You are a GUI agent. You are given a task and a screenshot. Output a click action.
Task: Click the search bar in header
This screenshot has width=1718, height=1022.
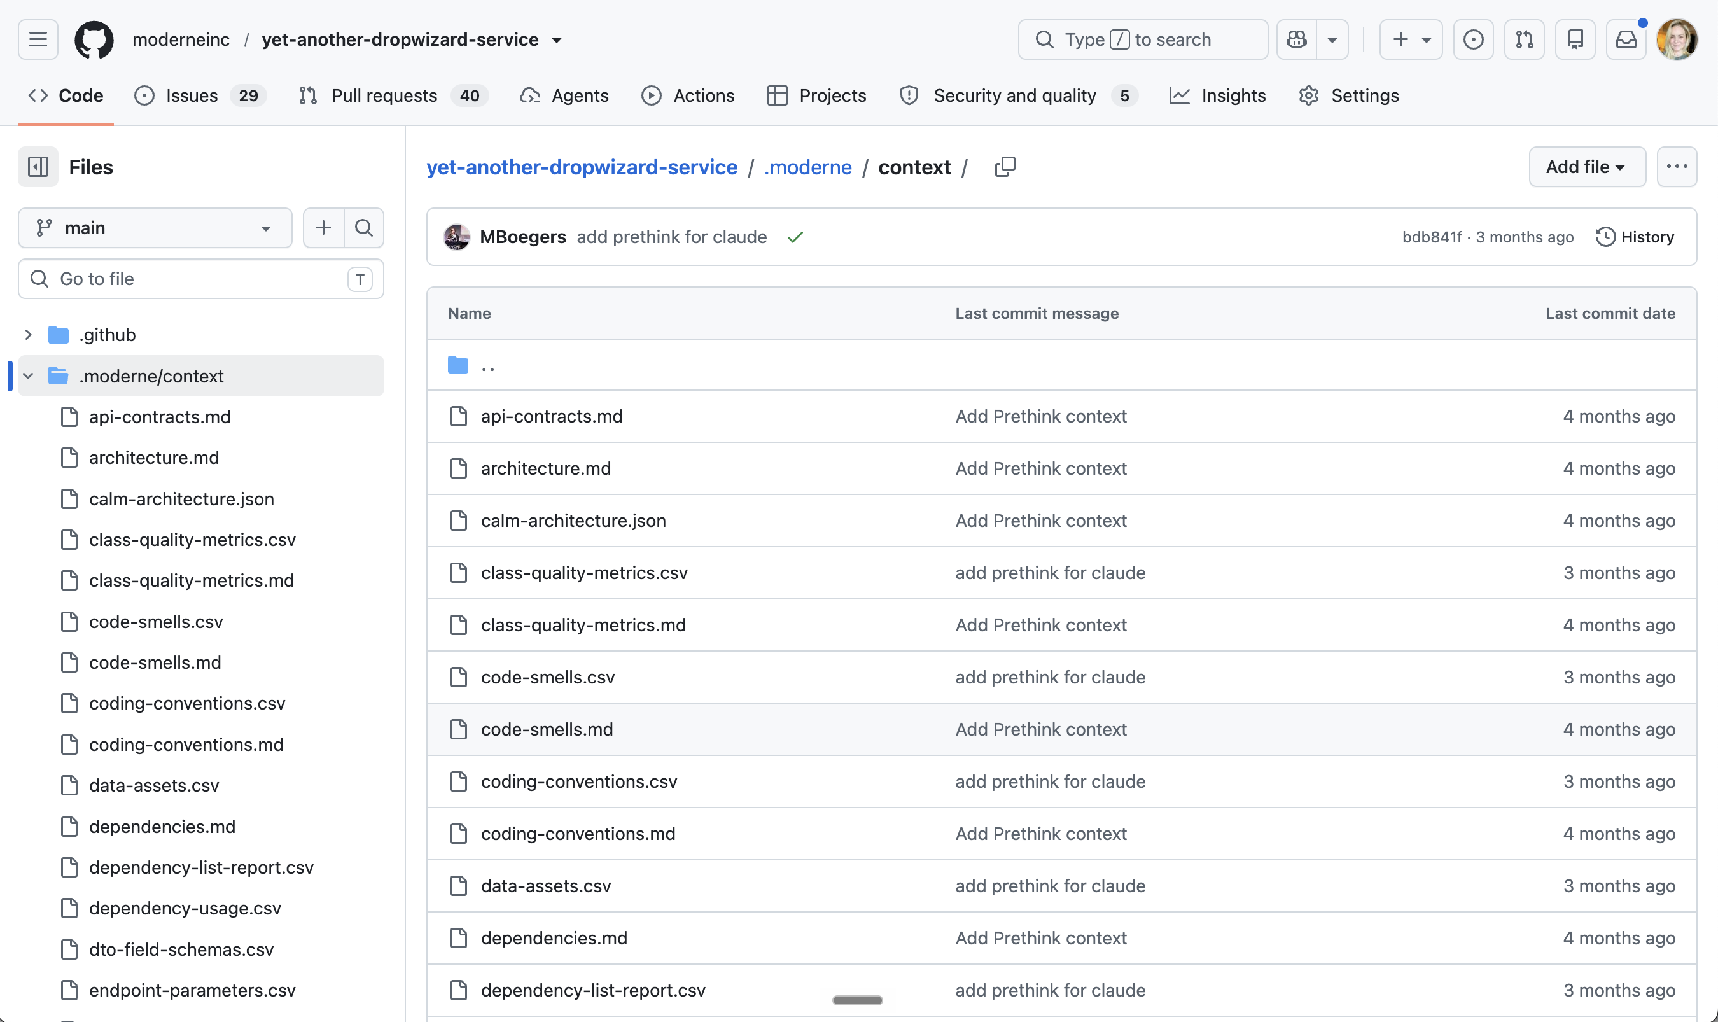pyautogui.click(x=1142, y=39)
